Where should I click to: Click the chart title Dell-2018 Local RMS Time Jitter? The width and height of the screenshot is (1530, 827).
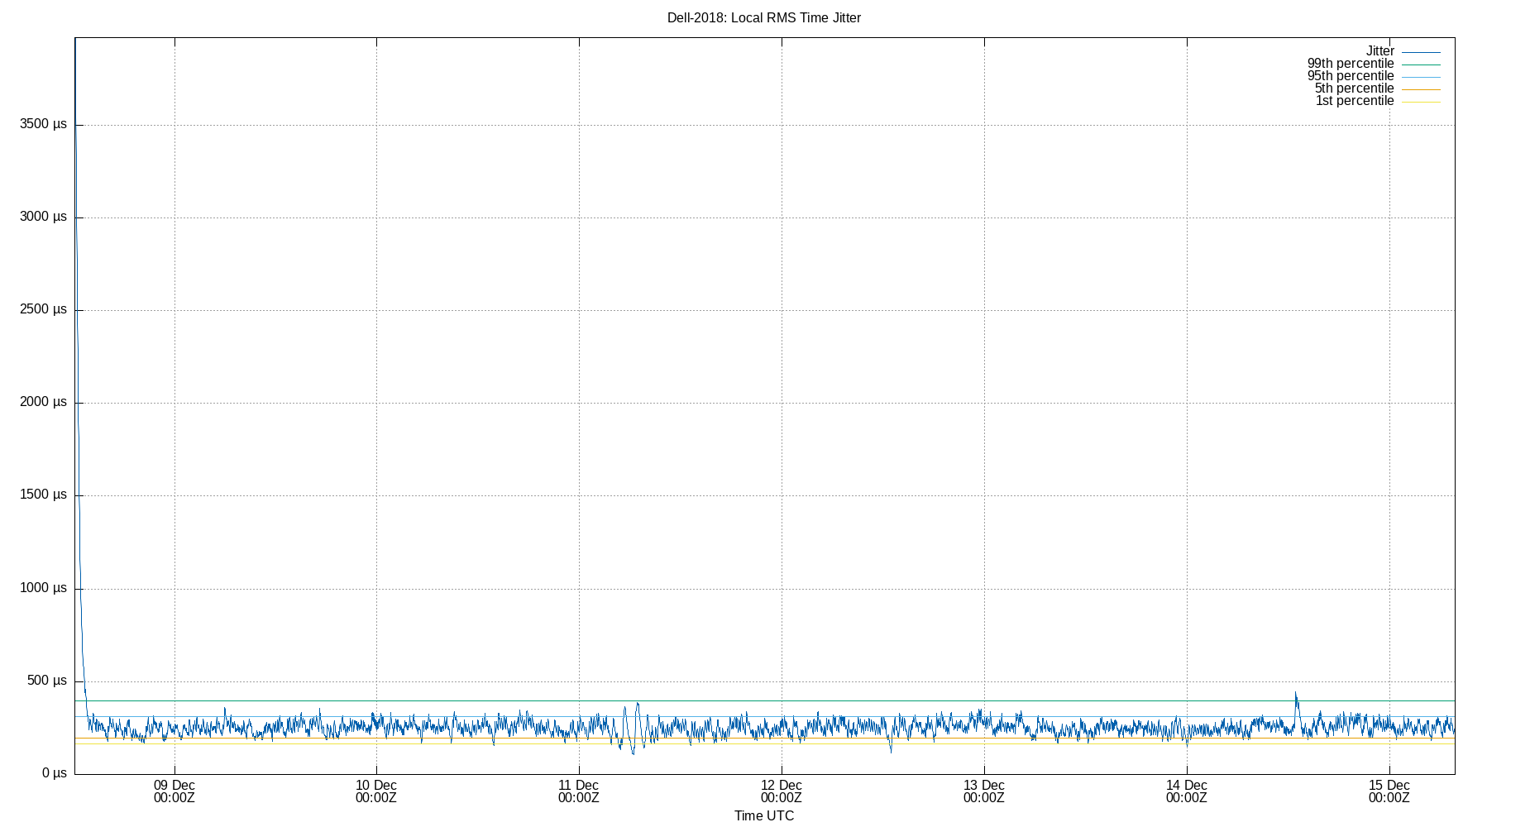[764, 17]
